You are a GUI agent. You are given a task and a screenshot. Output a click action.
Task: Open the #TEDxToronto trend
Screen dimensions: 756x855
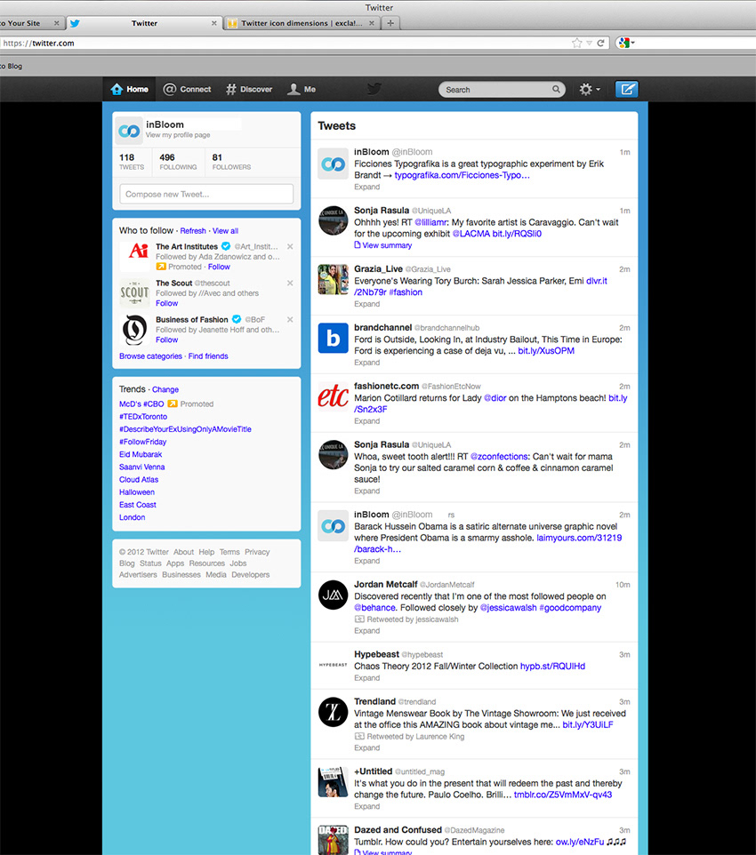(x=143, y=417)
